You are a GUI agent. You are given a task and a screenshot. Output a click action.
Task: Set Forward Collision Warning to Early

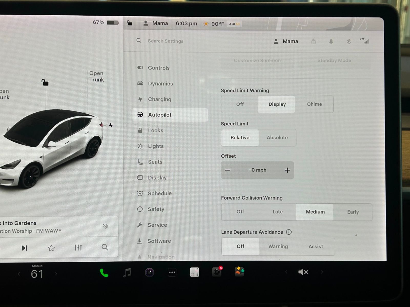(x=353, y=212)
